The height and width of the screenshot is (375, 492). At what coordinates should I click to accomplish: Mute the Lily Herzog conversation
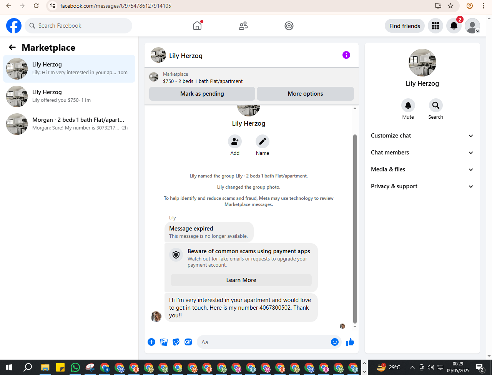click(408, 105)
